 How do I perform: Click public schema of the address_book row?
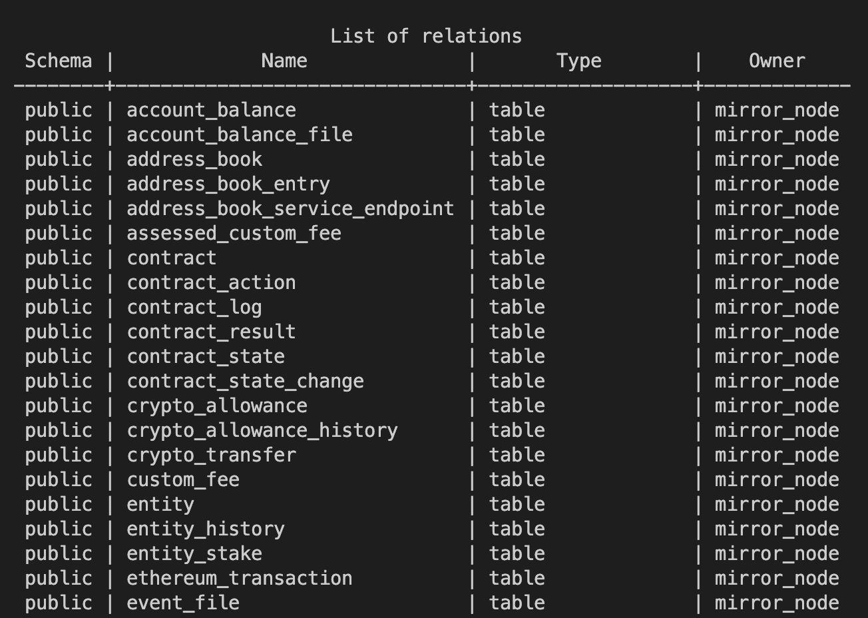coord(59,159)
